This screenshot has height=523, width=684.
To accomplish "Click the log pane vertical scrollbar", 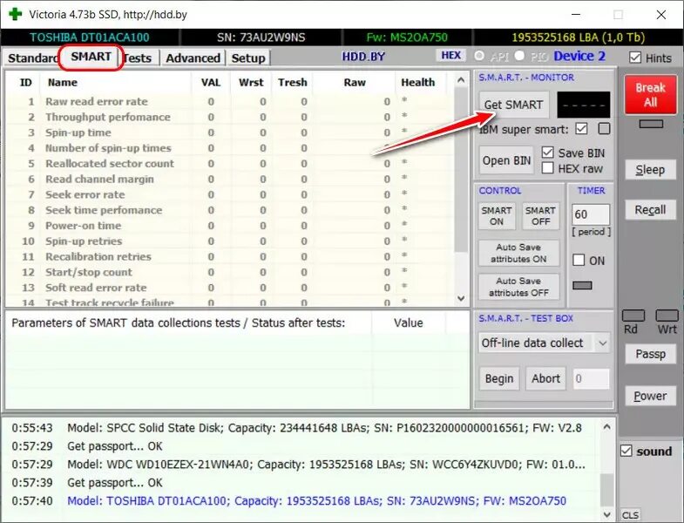I will click(x=606, y=471).
